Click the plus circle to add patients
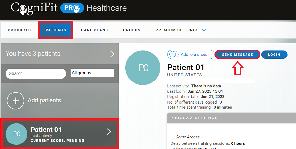The image size is (296, 149). 16,100
